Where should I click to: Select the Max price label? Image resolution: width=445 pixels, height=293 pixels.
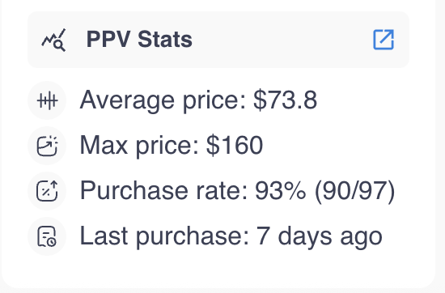[x=139, y=146]
